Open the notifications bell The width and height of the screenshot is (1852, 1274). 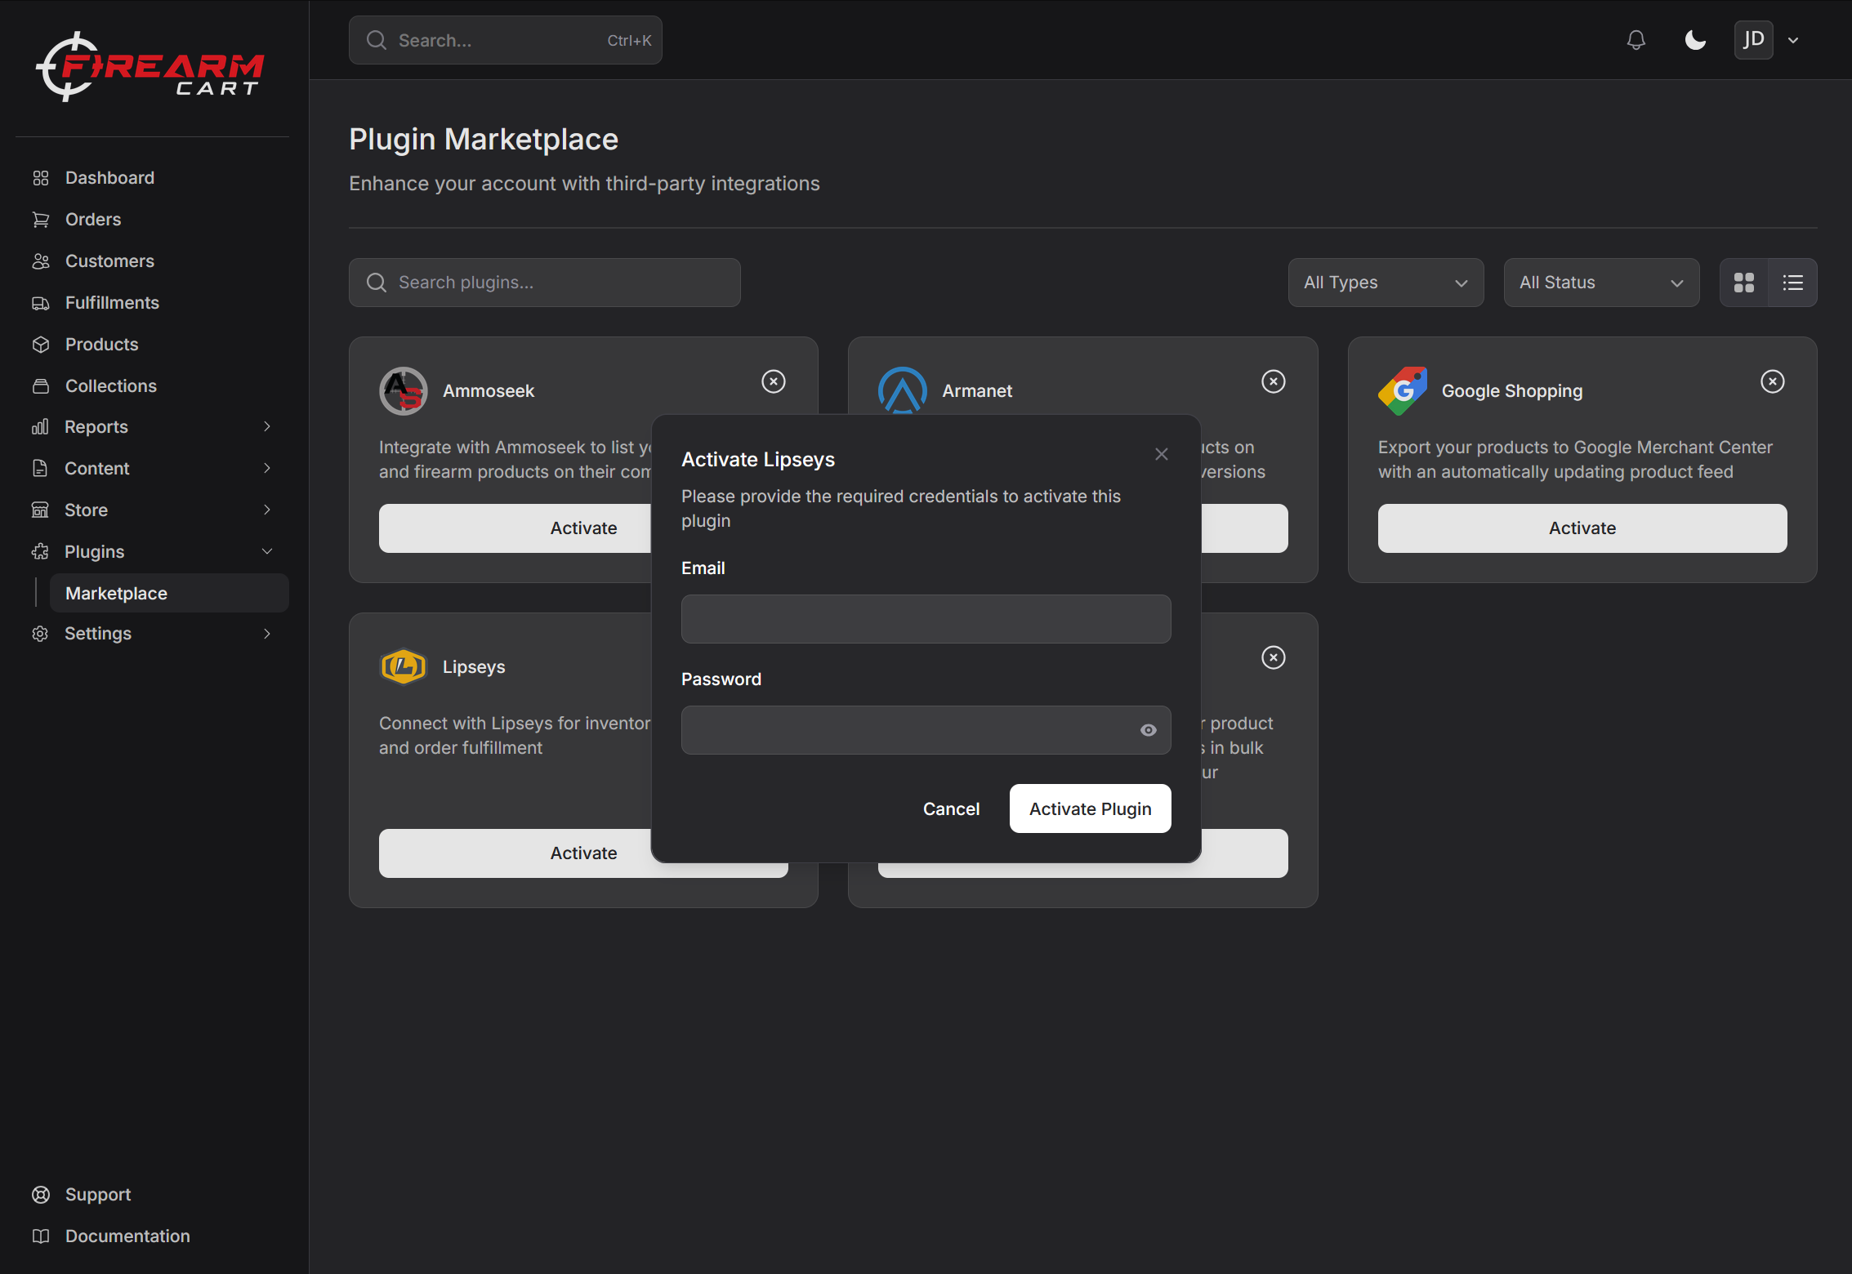[1636, 40]
